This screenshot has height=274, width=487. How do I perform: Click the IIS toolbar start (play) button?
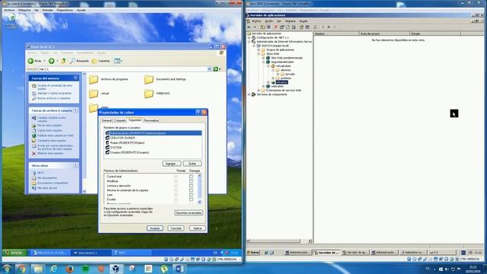click(323, 27)
